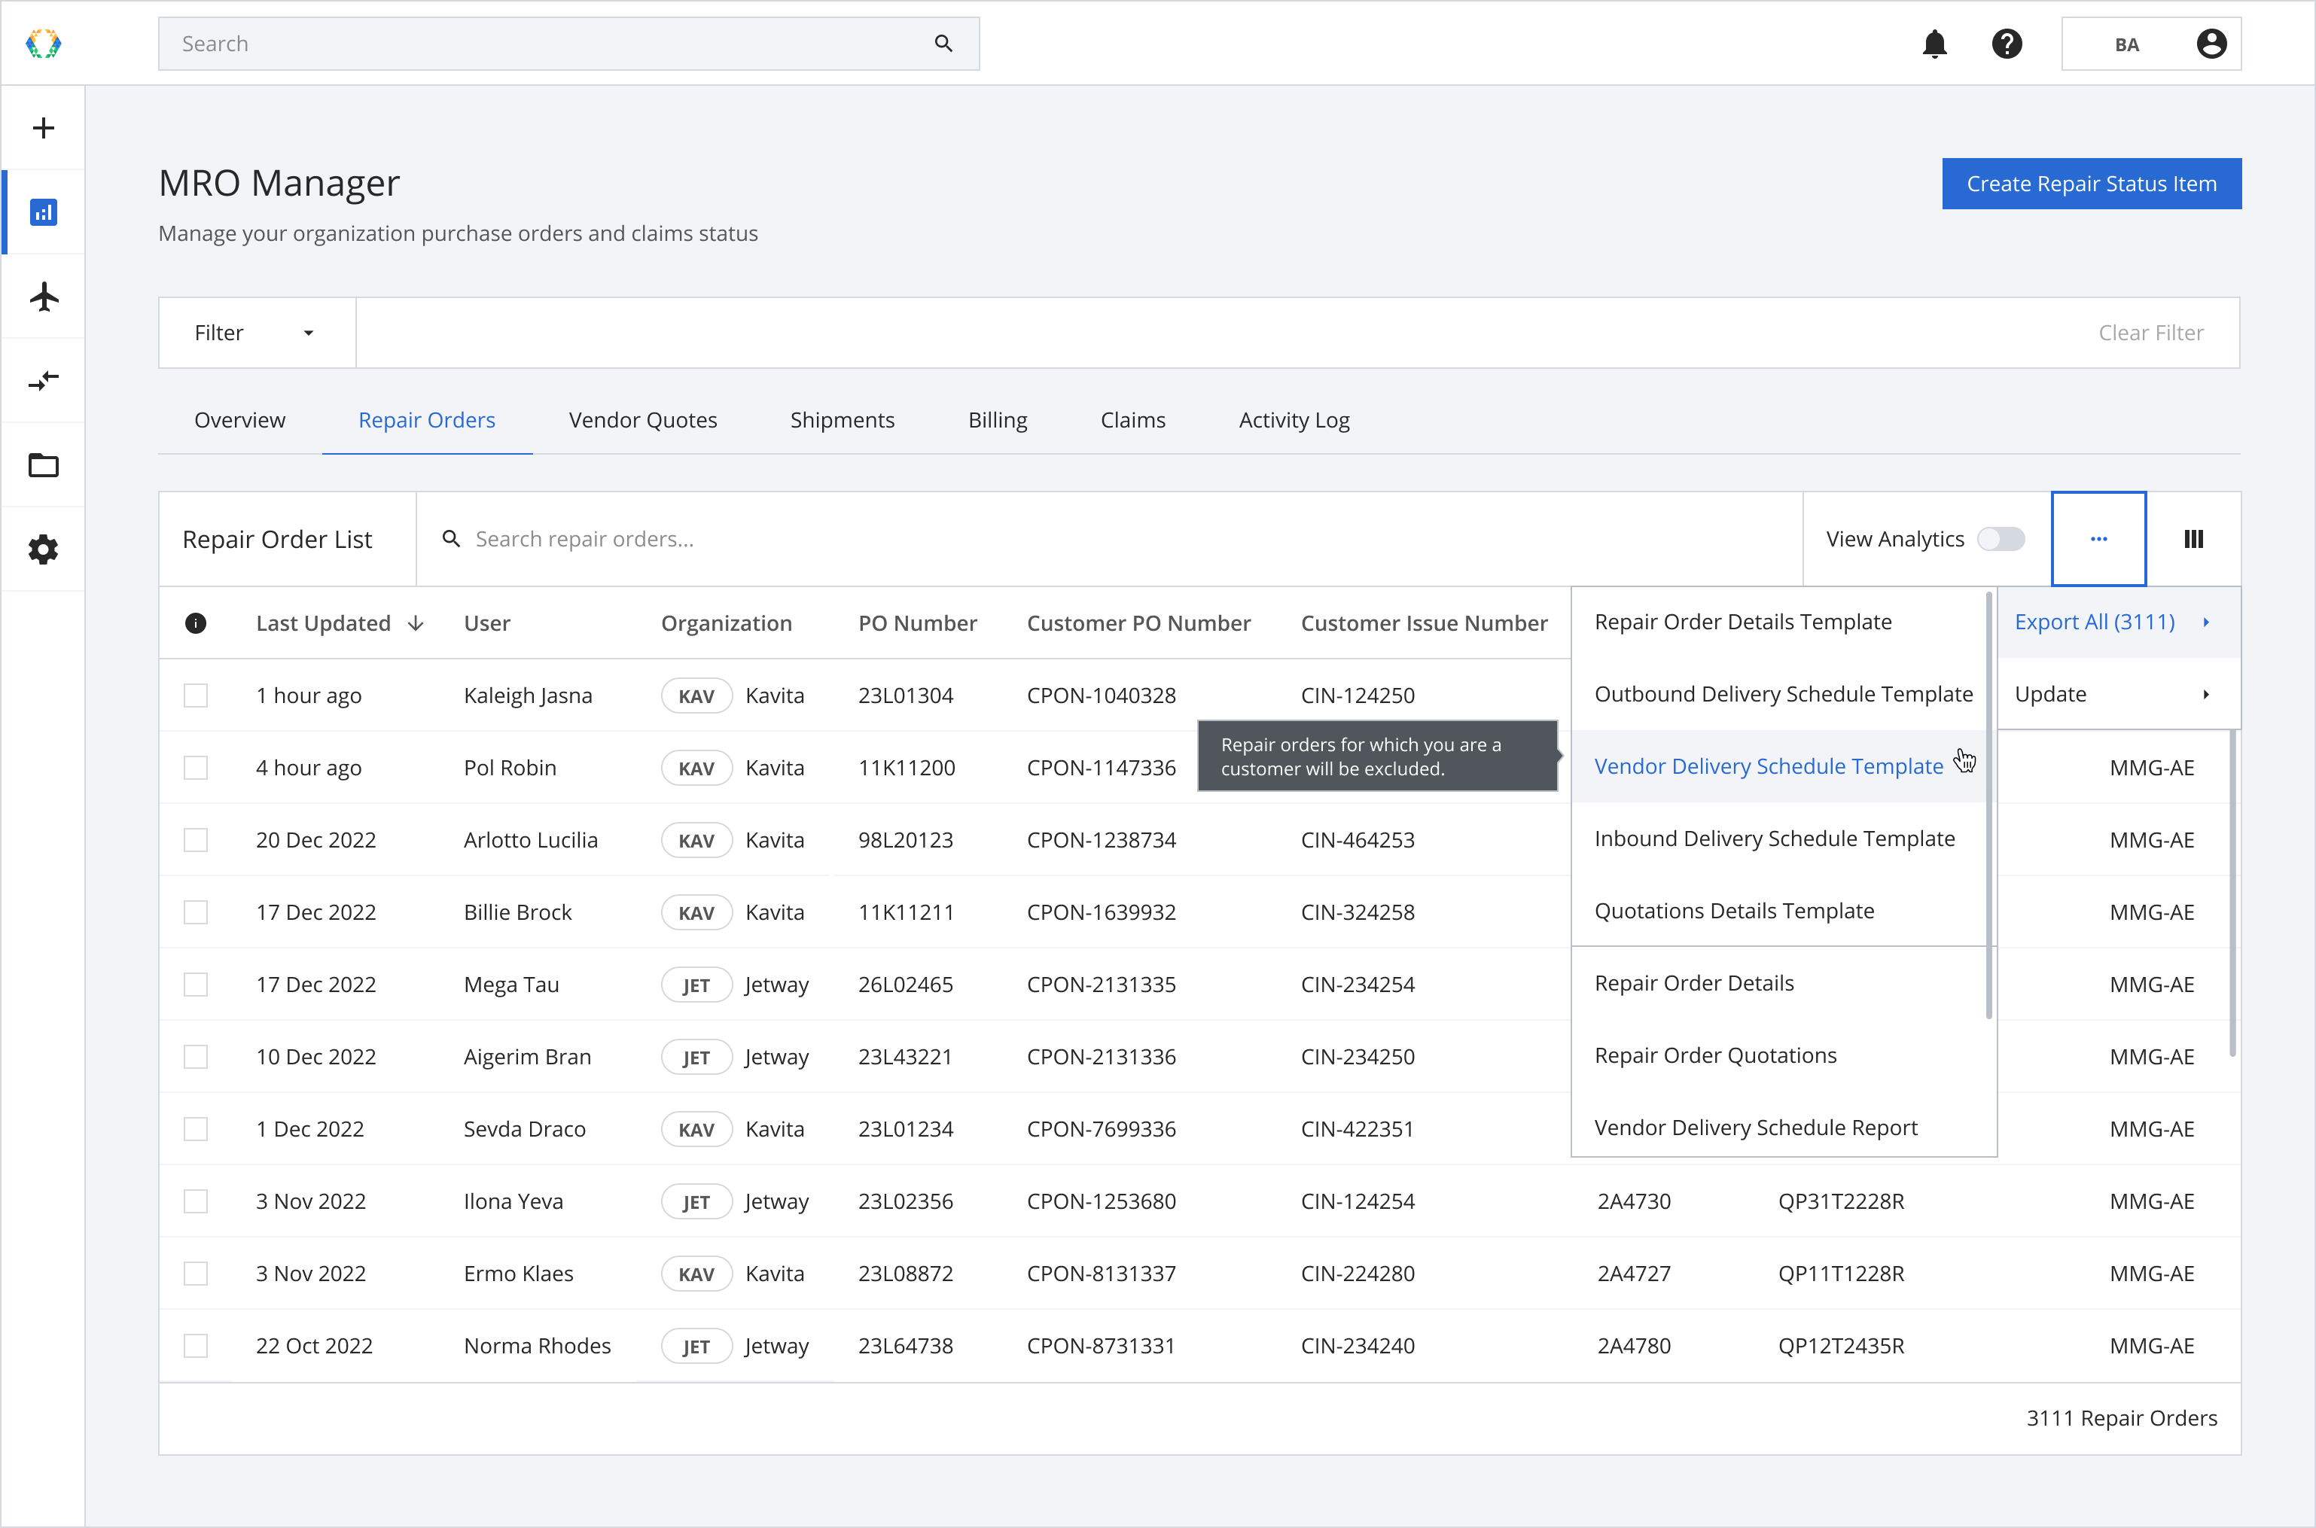Image resolution: width=2316 pixels, height=1528 pixels.
Task: Click issue number CIN-324258
Action: tap(1358, 912)
